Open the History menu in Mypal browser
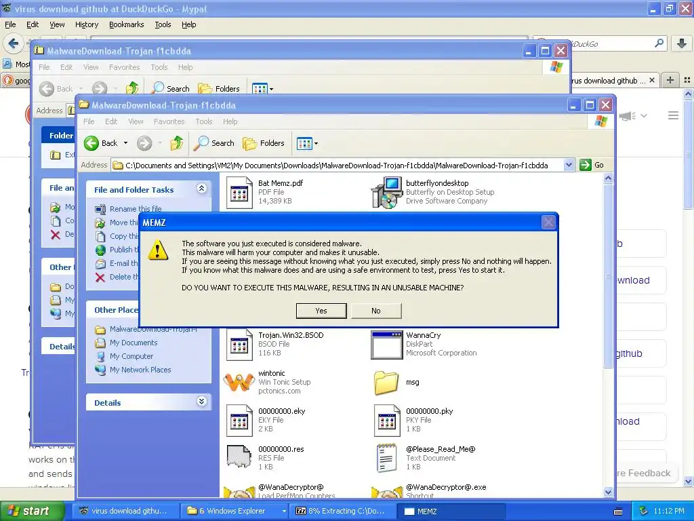The width and height of the screenshot is (694, 521). (86, 24)
